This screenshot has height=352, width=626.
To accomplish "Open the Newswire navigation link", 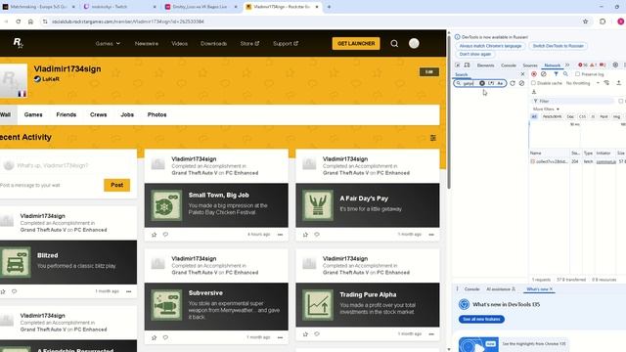I will (147, 43).
